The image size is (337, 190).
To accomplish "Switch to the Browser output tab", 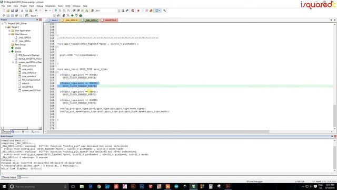I will [23, 177].
